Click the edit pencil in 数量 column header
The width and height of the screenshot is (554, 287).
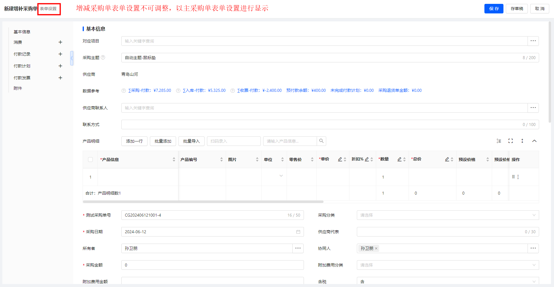pyautogui.click(x=399, y=159)
